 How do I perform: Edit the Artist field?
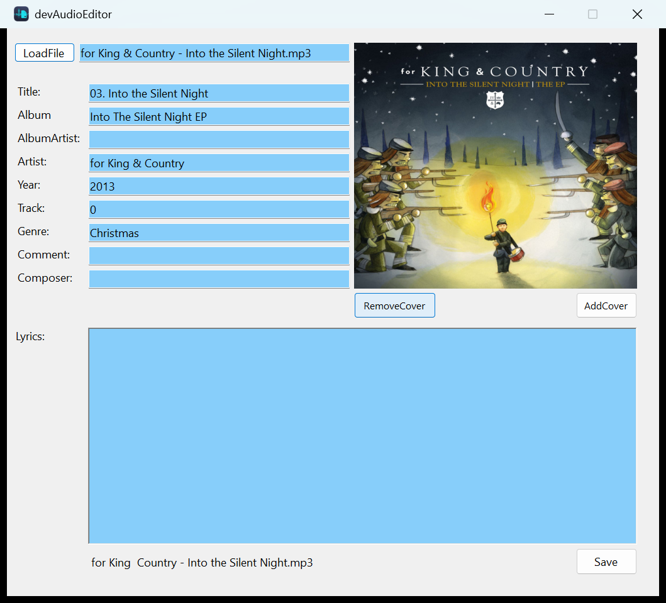[x=219, y=163]
